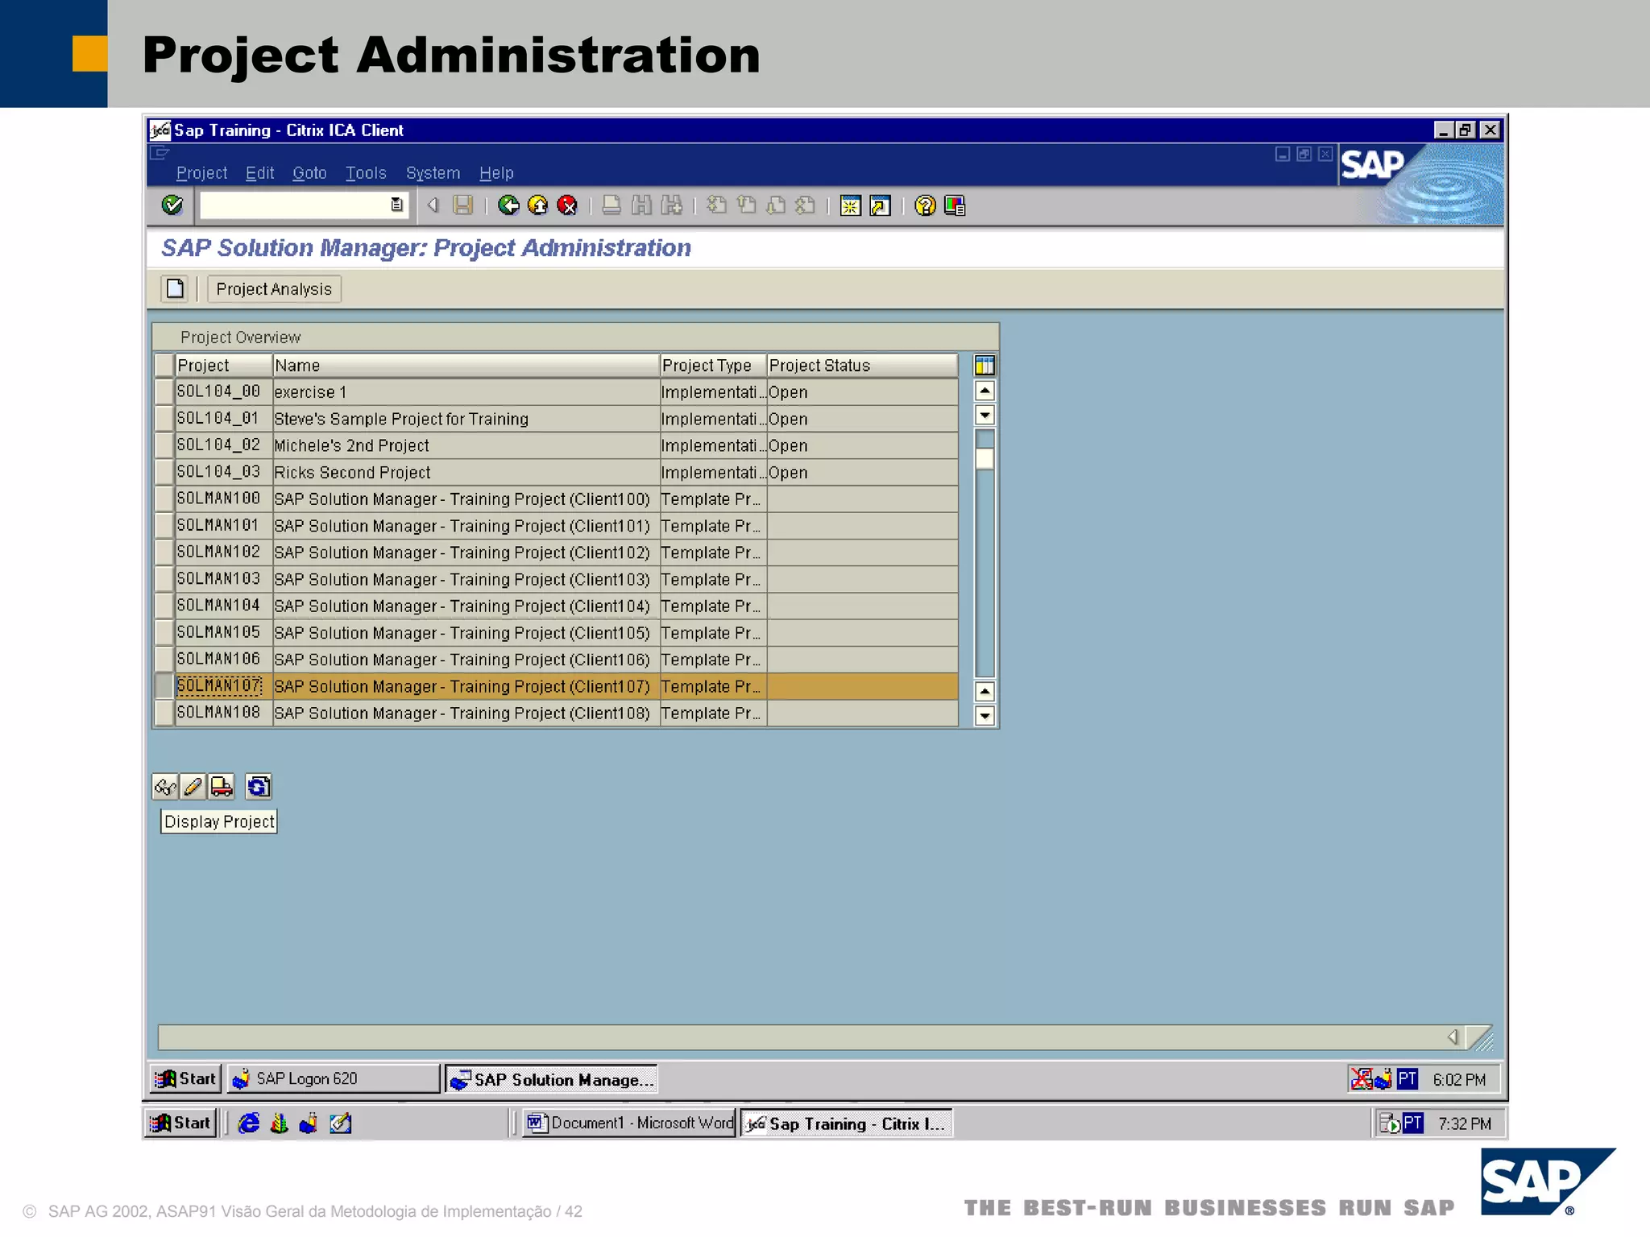The image size is (1650, 1237).
Task: Click the green Back arrow icon
Action: coord(508,205)
